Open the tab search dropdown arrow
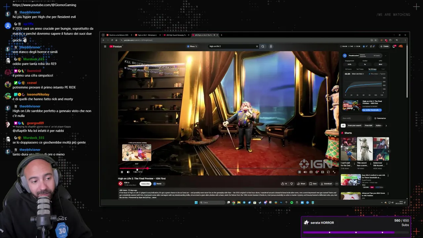The image size is (423, 238). point(103,35)
